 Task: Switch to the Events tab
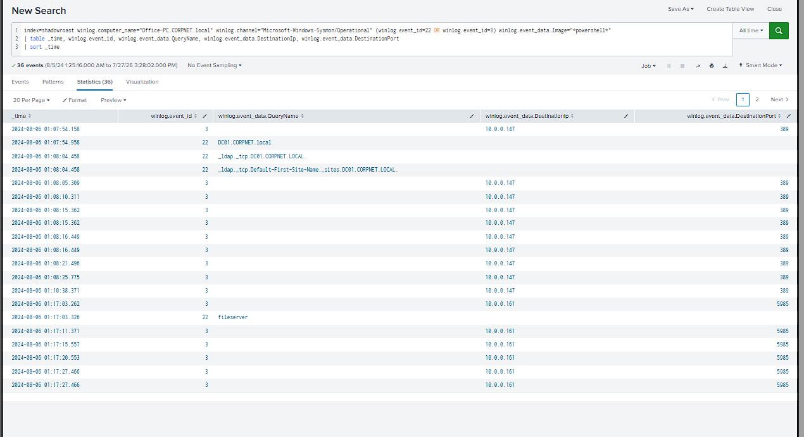click(20, 82)
